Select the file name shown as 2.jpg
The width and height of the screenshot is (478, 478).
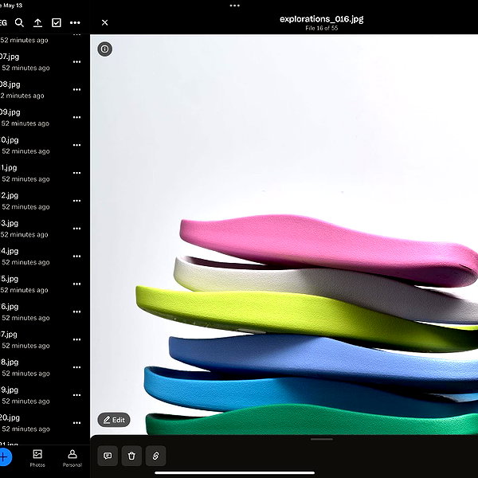pos(10,195)
